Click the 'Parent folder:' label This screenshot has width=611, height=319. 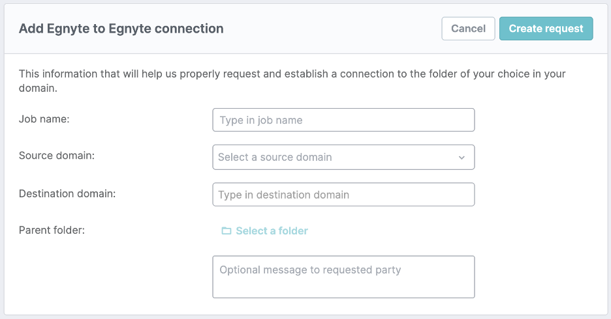52,230
